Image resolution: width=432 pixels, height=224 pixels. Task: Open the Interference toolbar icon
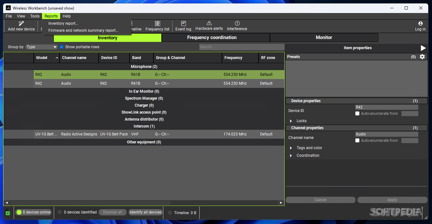coord(237,23)
